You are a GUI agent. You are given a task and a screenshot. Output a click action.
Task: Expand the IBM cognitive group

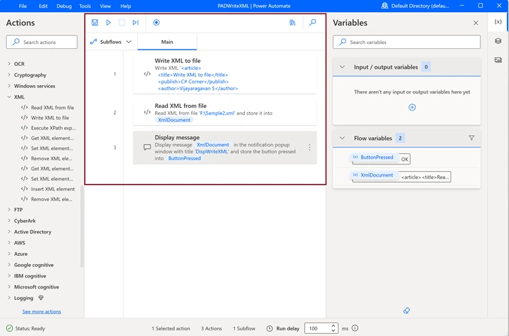tap(9, 276)
